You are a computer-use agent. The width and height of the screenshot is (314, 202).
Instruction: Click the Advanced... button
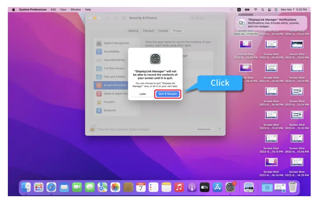205,129
